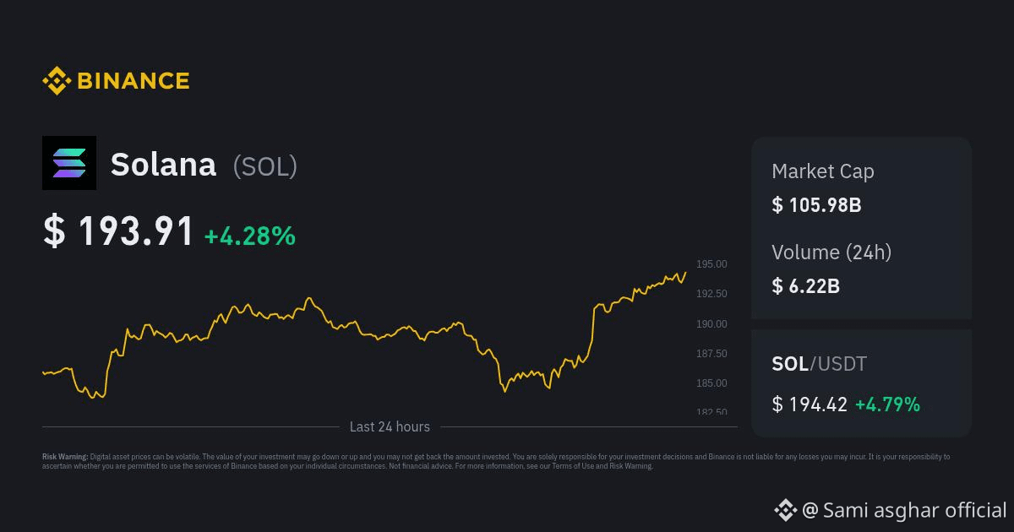Image resolution: width=1014 pixels, height=532 pixels.
Task: Select the $ 6.22B volume value
Action: tap(806, 286)
